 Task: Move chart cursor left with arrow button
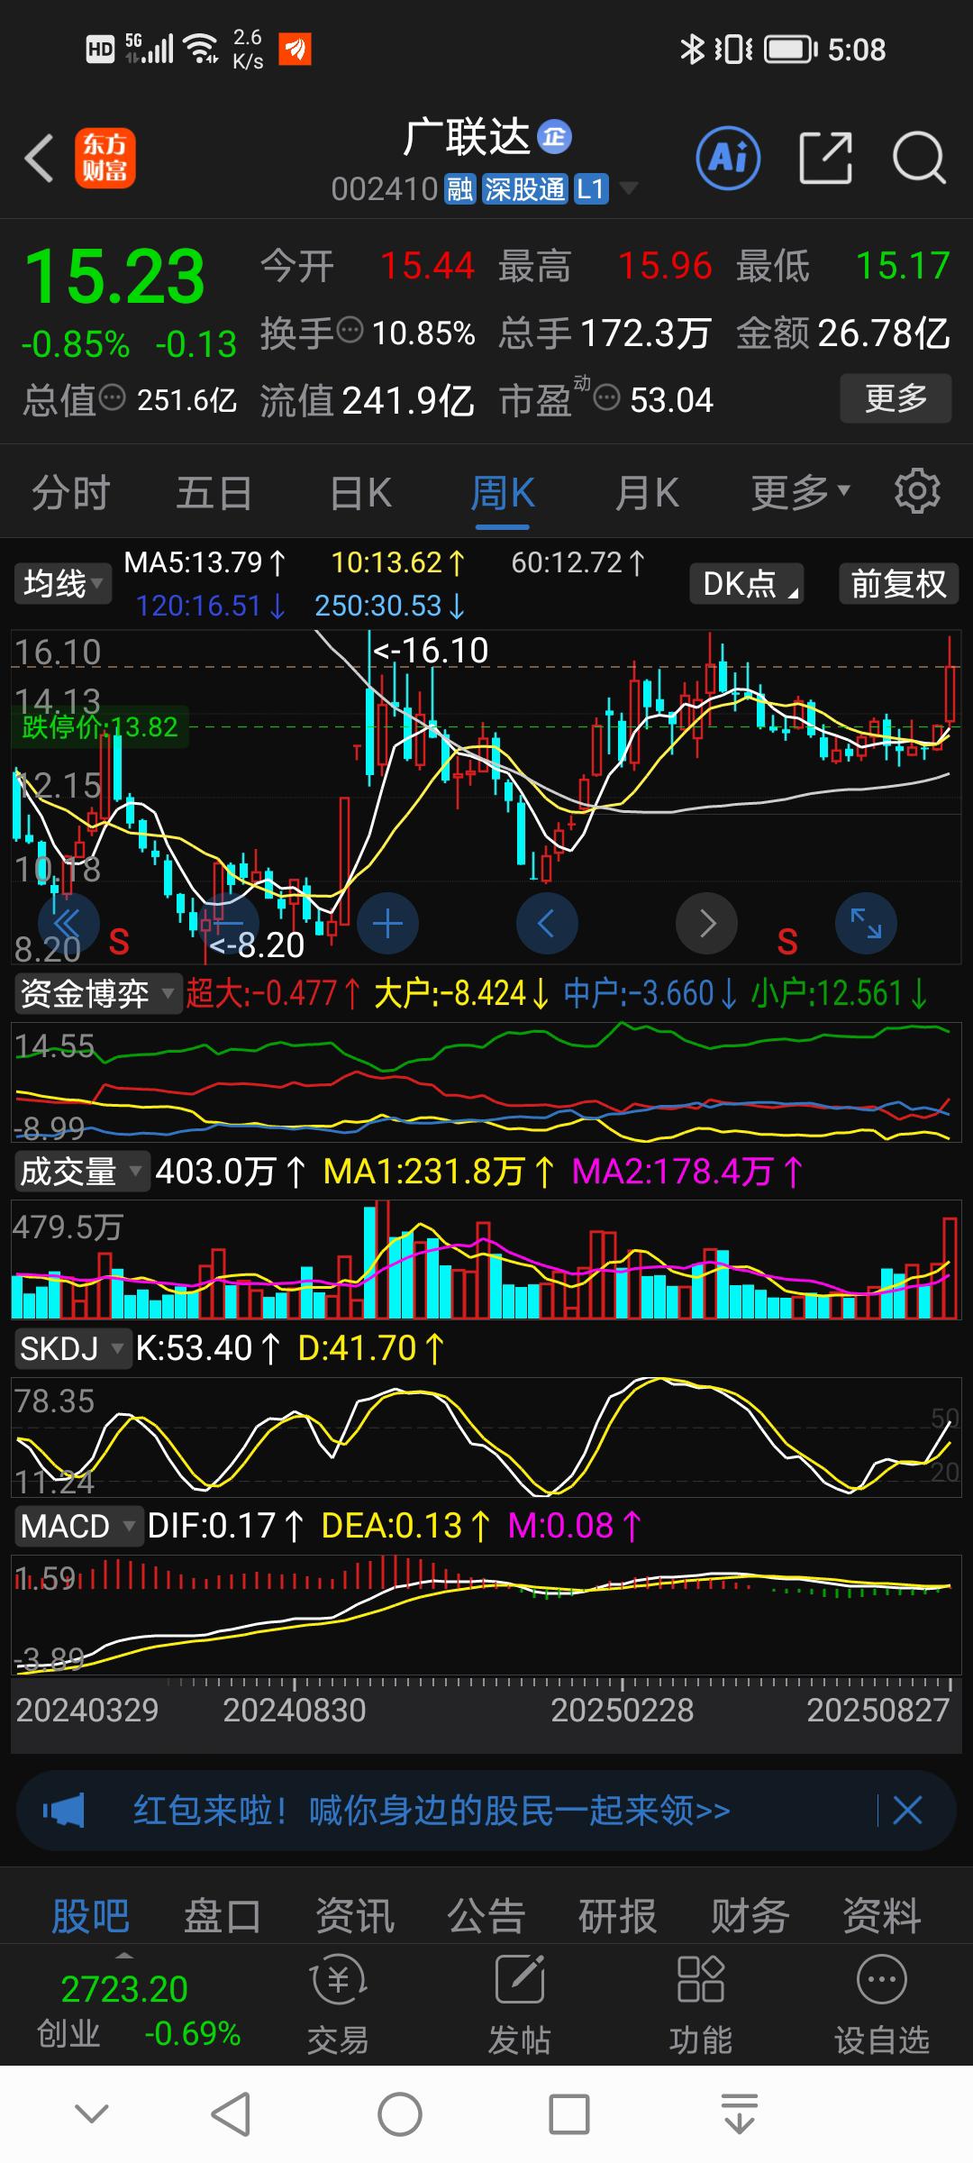pos(547,924)
